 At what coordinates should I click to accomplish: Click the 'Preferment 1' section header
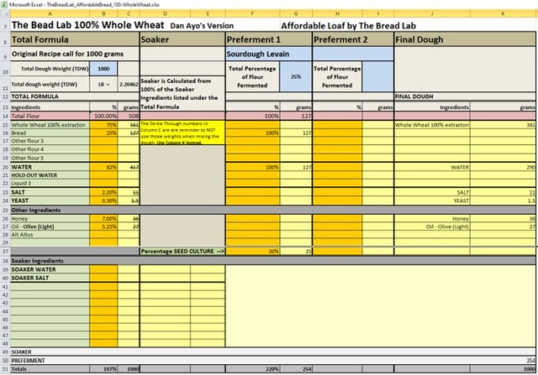click(x=269, y=39)
